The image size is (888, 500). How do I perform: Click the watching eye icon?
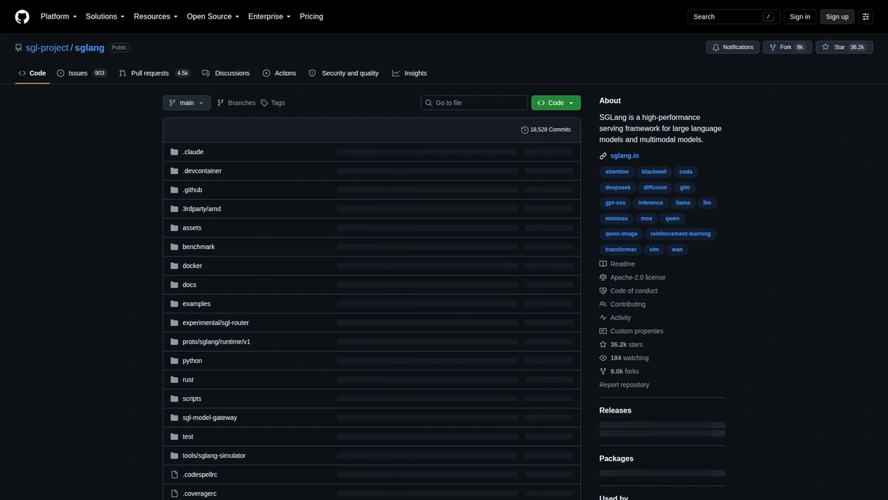(x=603, y=358)
